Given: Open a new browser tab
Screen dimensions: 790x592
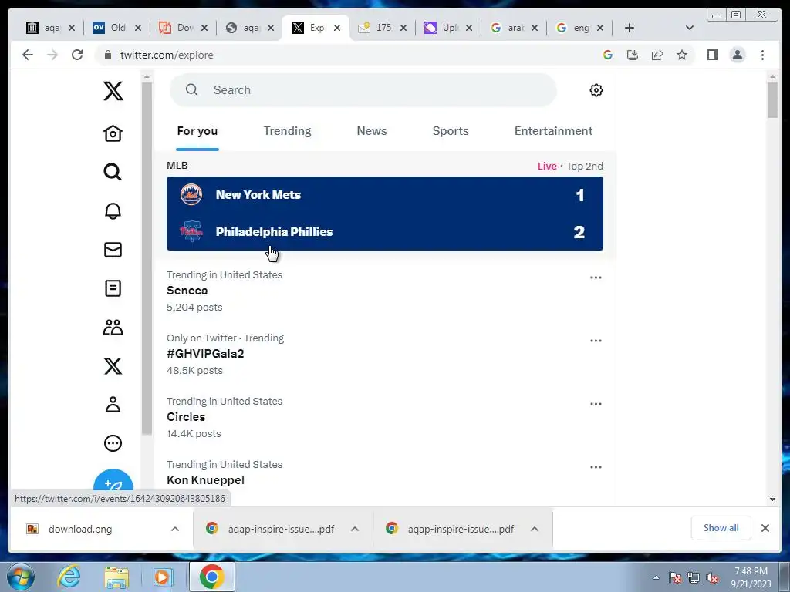Looking at the screenshot, I should coord(630,28).
